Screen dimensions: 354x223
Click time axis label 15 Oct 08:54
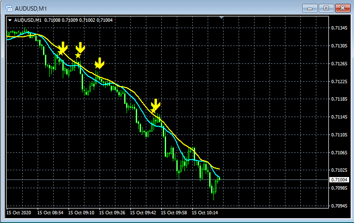(50, 212)
